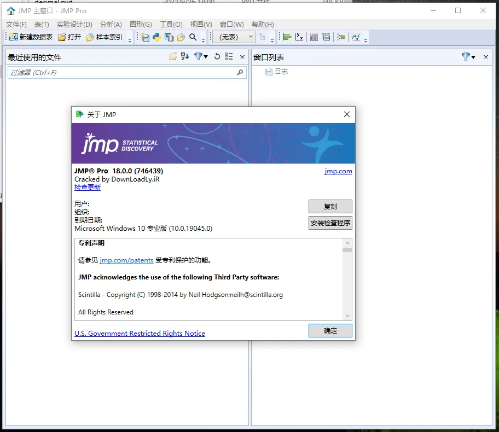Click the control chart icon
This screenshot has width=499, height=432.
(356, 37)
